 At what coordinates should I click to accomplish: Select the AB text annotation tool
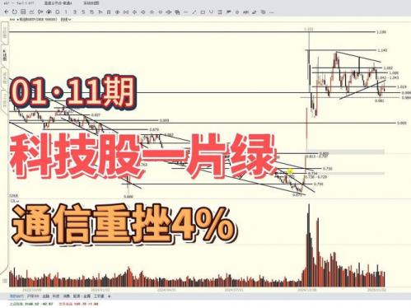click(245, 12)
